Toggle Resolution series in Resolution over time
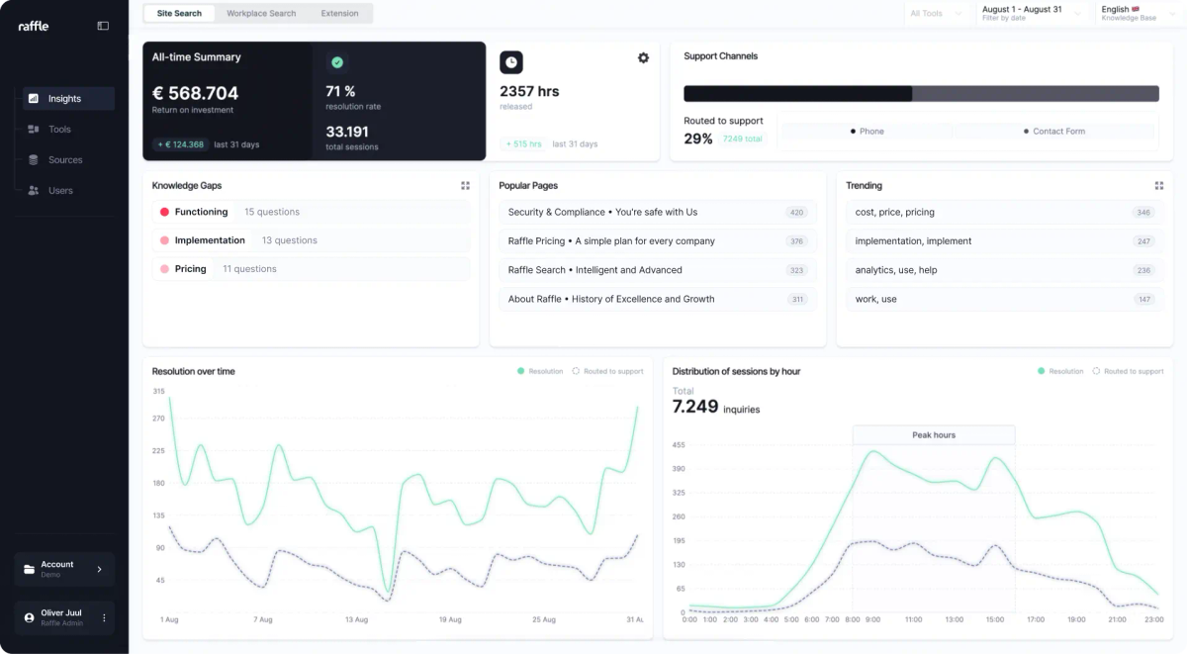Screen dimensions: 1187x654 (540, 372)
